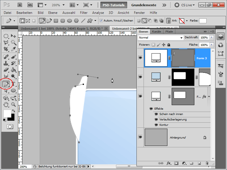Select the Healing Brush tool
Image resolution: width=227 pixels, height=170 pixels.
[6, 57]
